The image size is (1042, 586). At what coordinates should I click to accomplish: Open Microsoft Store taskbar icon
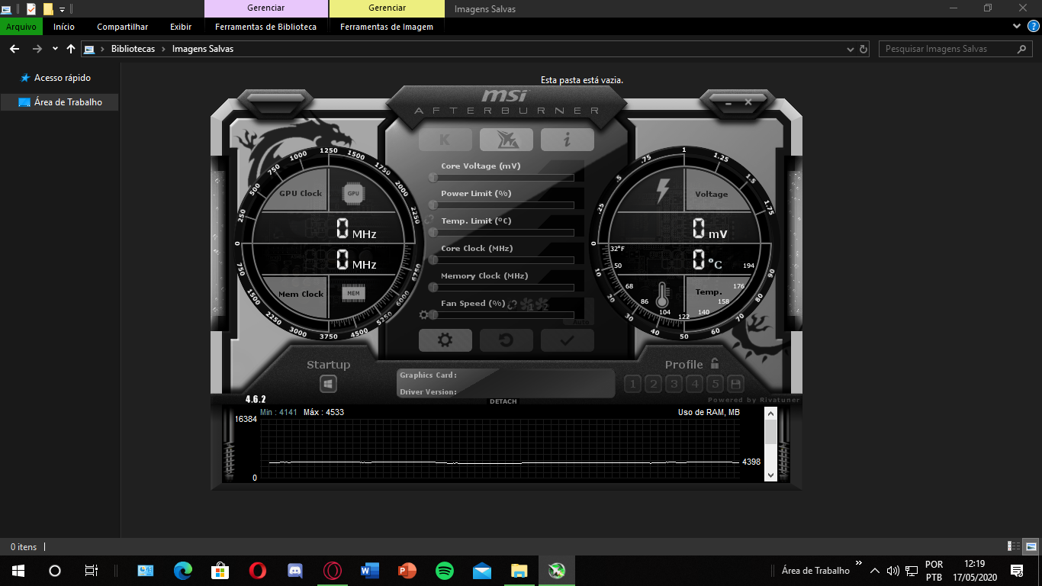point(220,570)
